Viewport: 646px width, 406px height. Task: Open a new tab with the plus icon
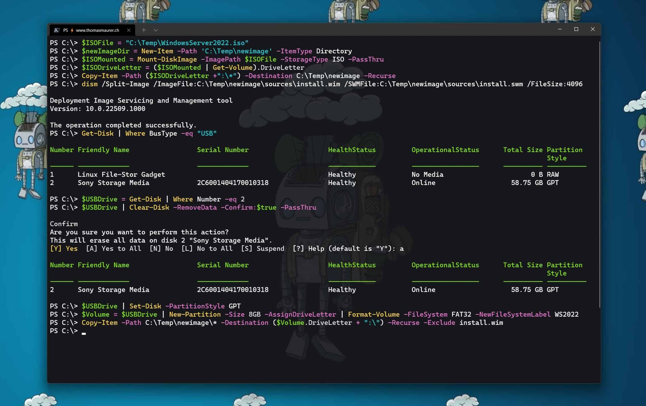coord(144,30)
